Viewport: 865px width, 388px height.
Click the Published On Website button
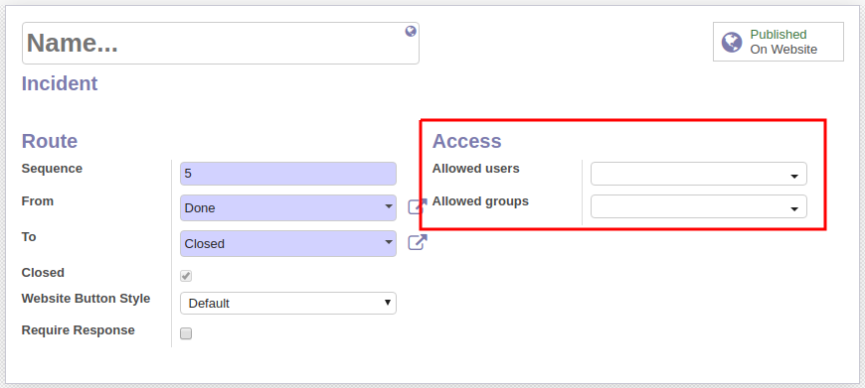click(x=778, y=42)
